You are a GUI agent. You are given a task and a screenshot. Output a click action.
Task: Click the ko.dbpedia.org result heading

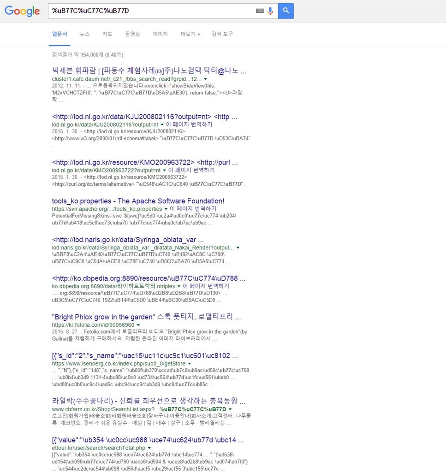149,278
